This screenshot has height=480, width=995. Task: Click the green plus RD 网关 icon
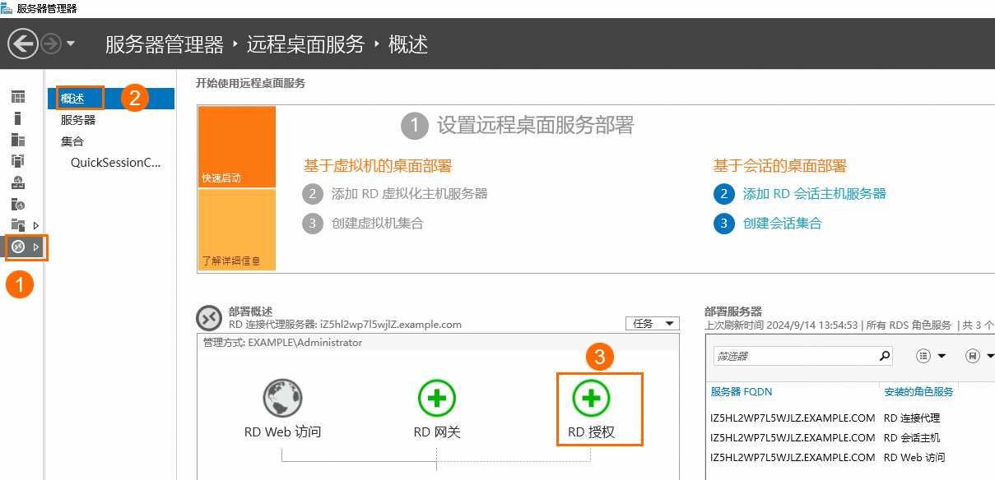click(437, 399)
